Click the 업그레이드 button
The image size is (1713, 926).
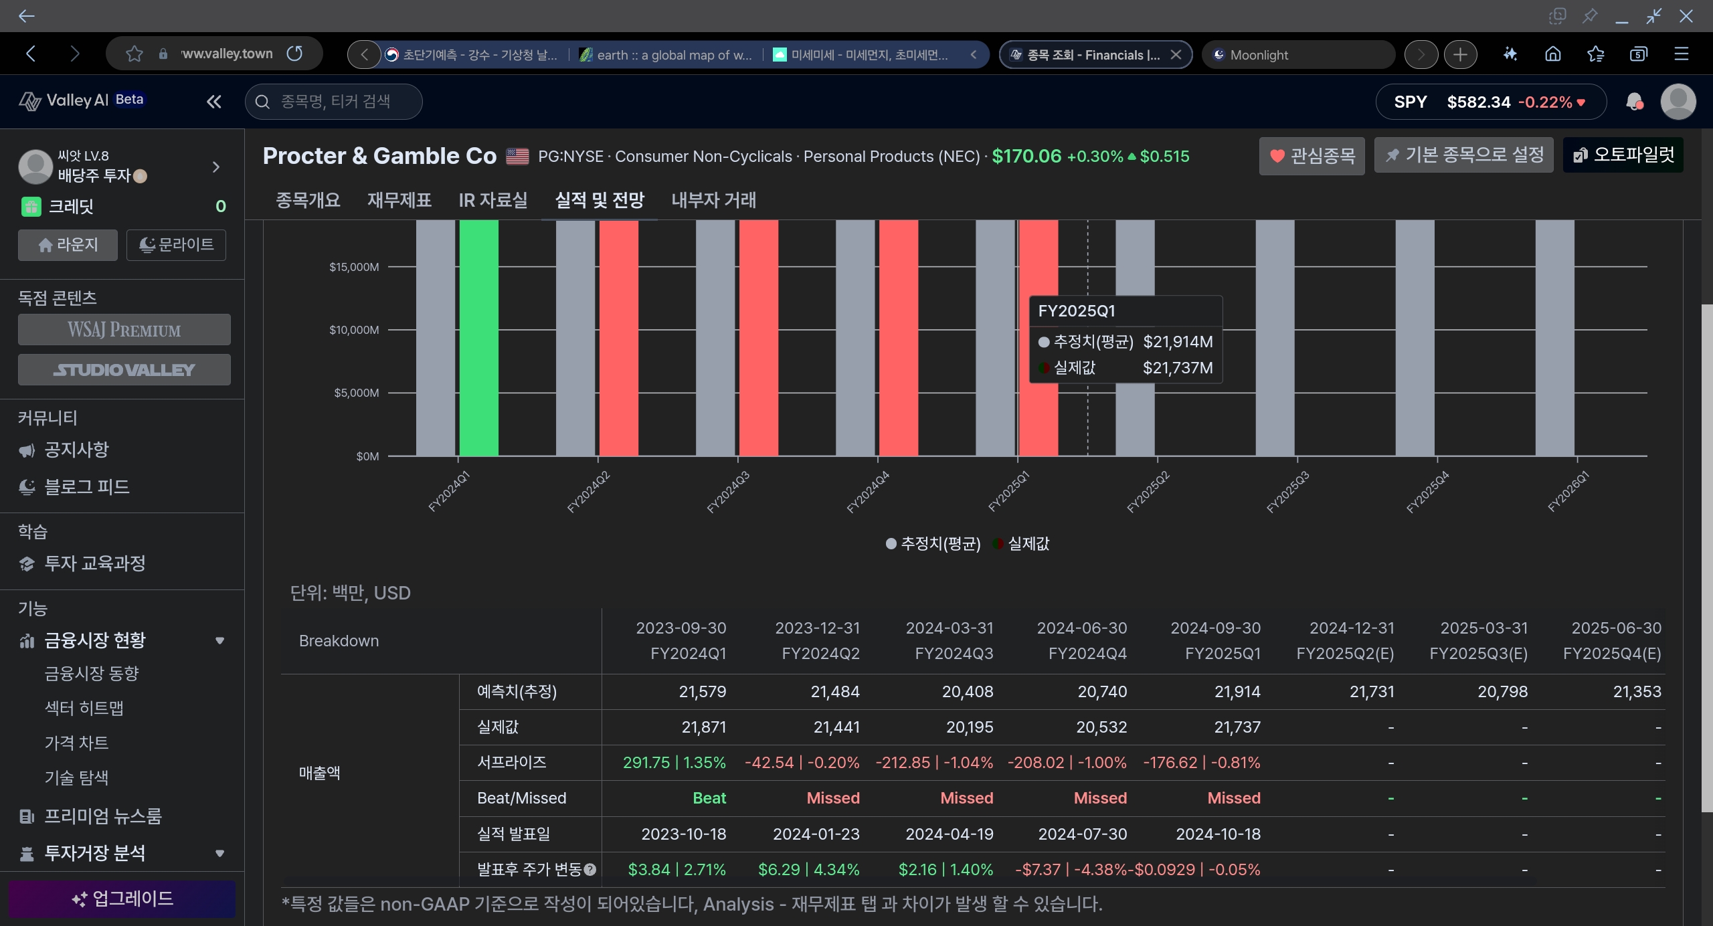pyautogui.click(x=122, y=899)
